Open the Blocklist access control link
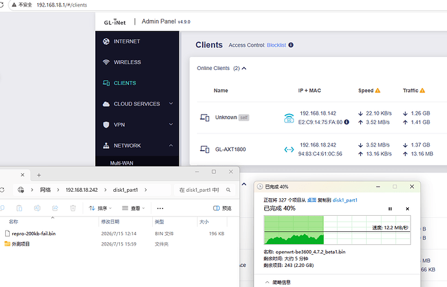Image resolution: width=447 pixels, height=287 pixels. click(276, 45)
